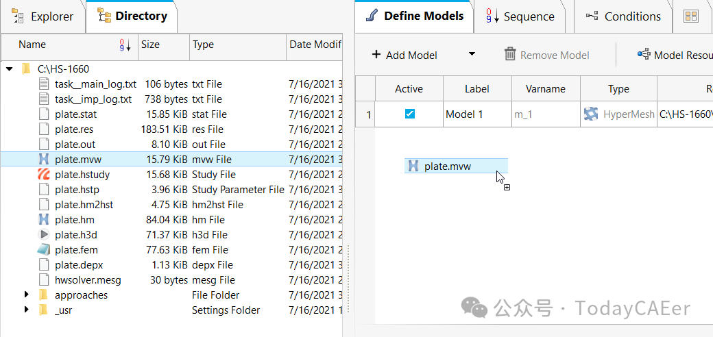Click the plate.hm2hst file icon
Screen dimensions: 713x337
point(44,204)
